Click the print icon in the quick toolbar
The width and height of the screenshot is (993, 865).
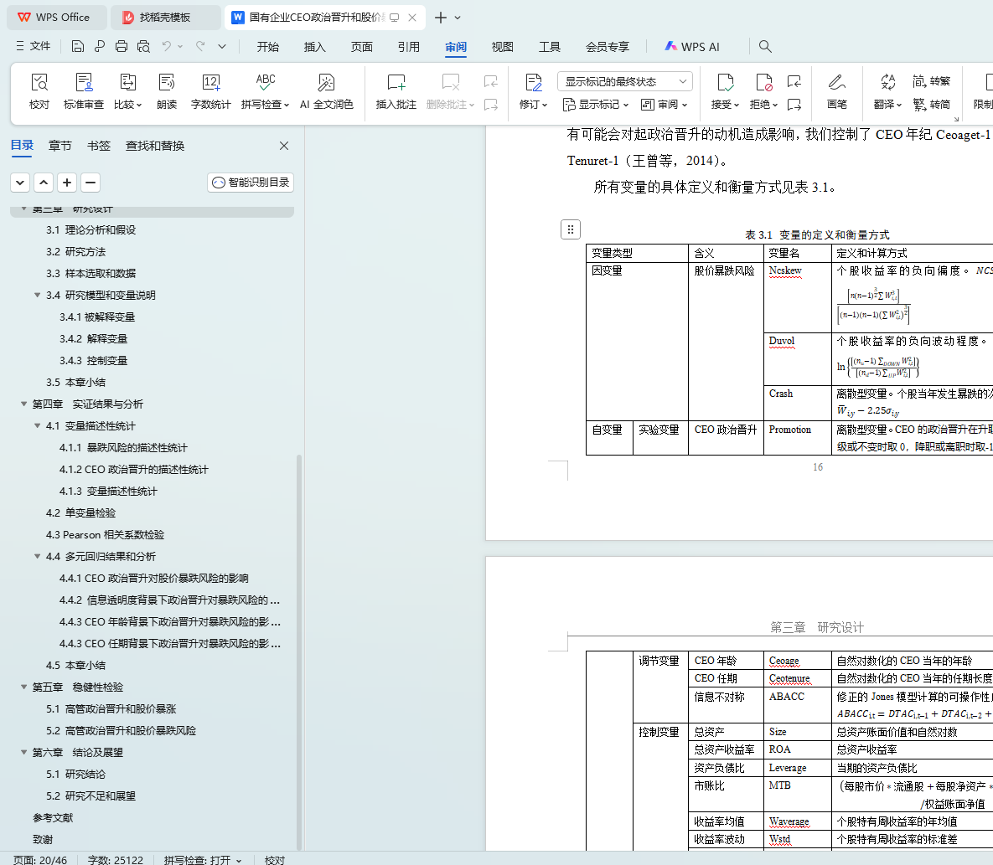(122, 46)
